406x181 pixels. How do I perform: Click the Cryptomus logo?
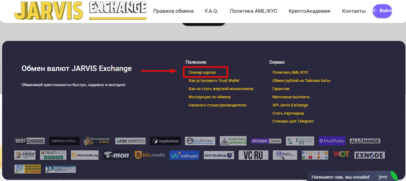[x=165, y=141]
